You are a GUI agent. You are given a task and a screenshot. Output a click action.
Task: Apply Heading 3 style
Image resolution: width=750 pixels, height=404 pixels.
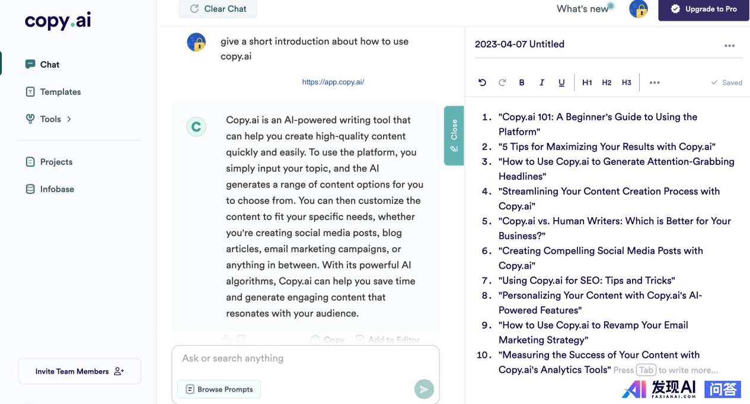tap(627, 82)
